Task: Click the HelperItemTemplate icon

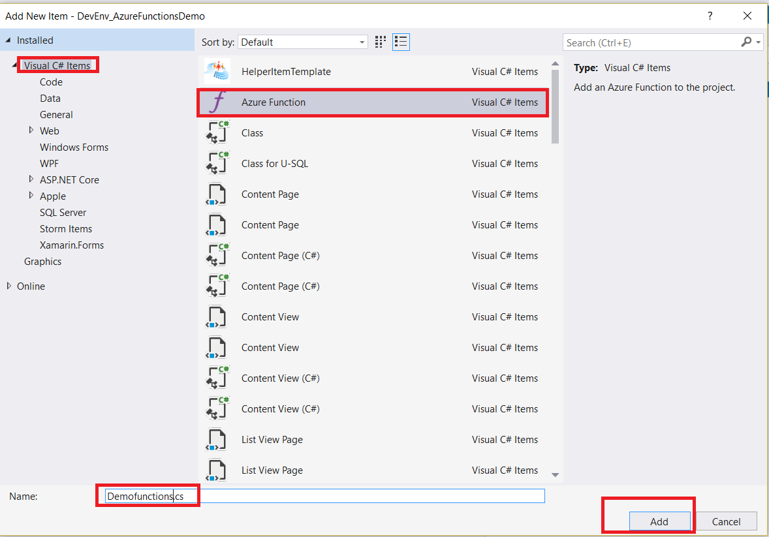Action: 217,72
